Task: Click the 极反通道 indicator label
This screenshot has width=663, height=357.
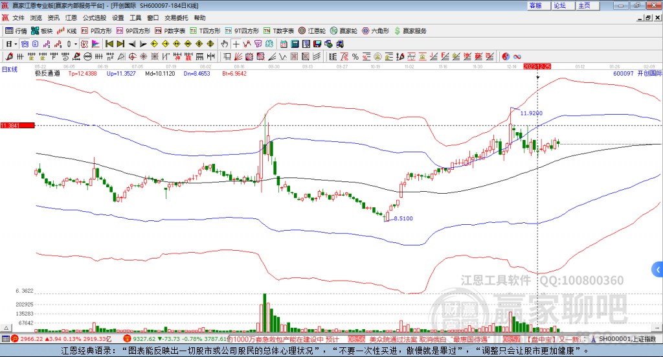Action: pos(47,73)
